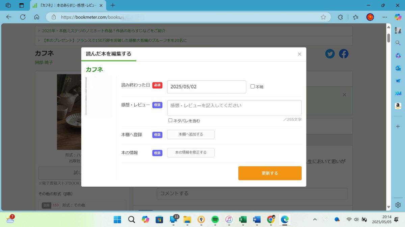Open Outlook icon in Edge sidebar
Image resolution: width=405 pixels, height=227 pixels.
point(398,68)
